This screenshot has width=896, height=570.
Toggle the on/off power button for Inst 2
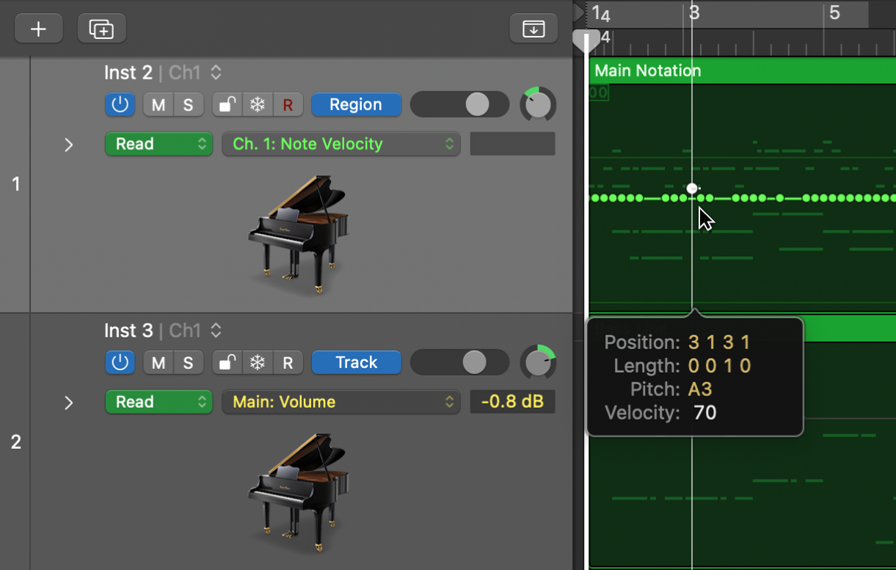point(120,104)
